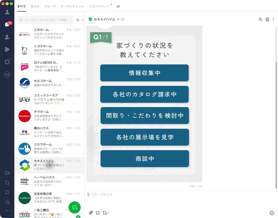This screenshot has height=218, width=278.
Task: Open the friends list icon in sidebar
Action: 7,12
